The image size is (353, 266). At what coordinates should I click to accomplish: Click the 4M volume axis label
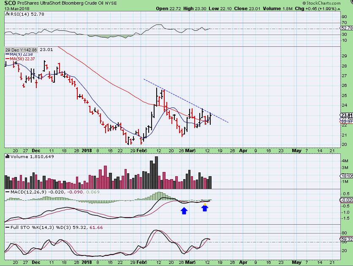(345, 161)
